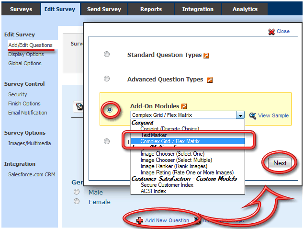Open the Analytics tab
Screen dimensions: 304x229
245,9
